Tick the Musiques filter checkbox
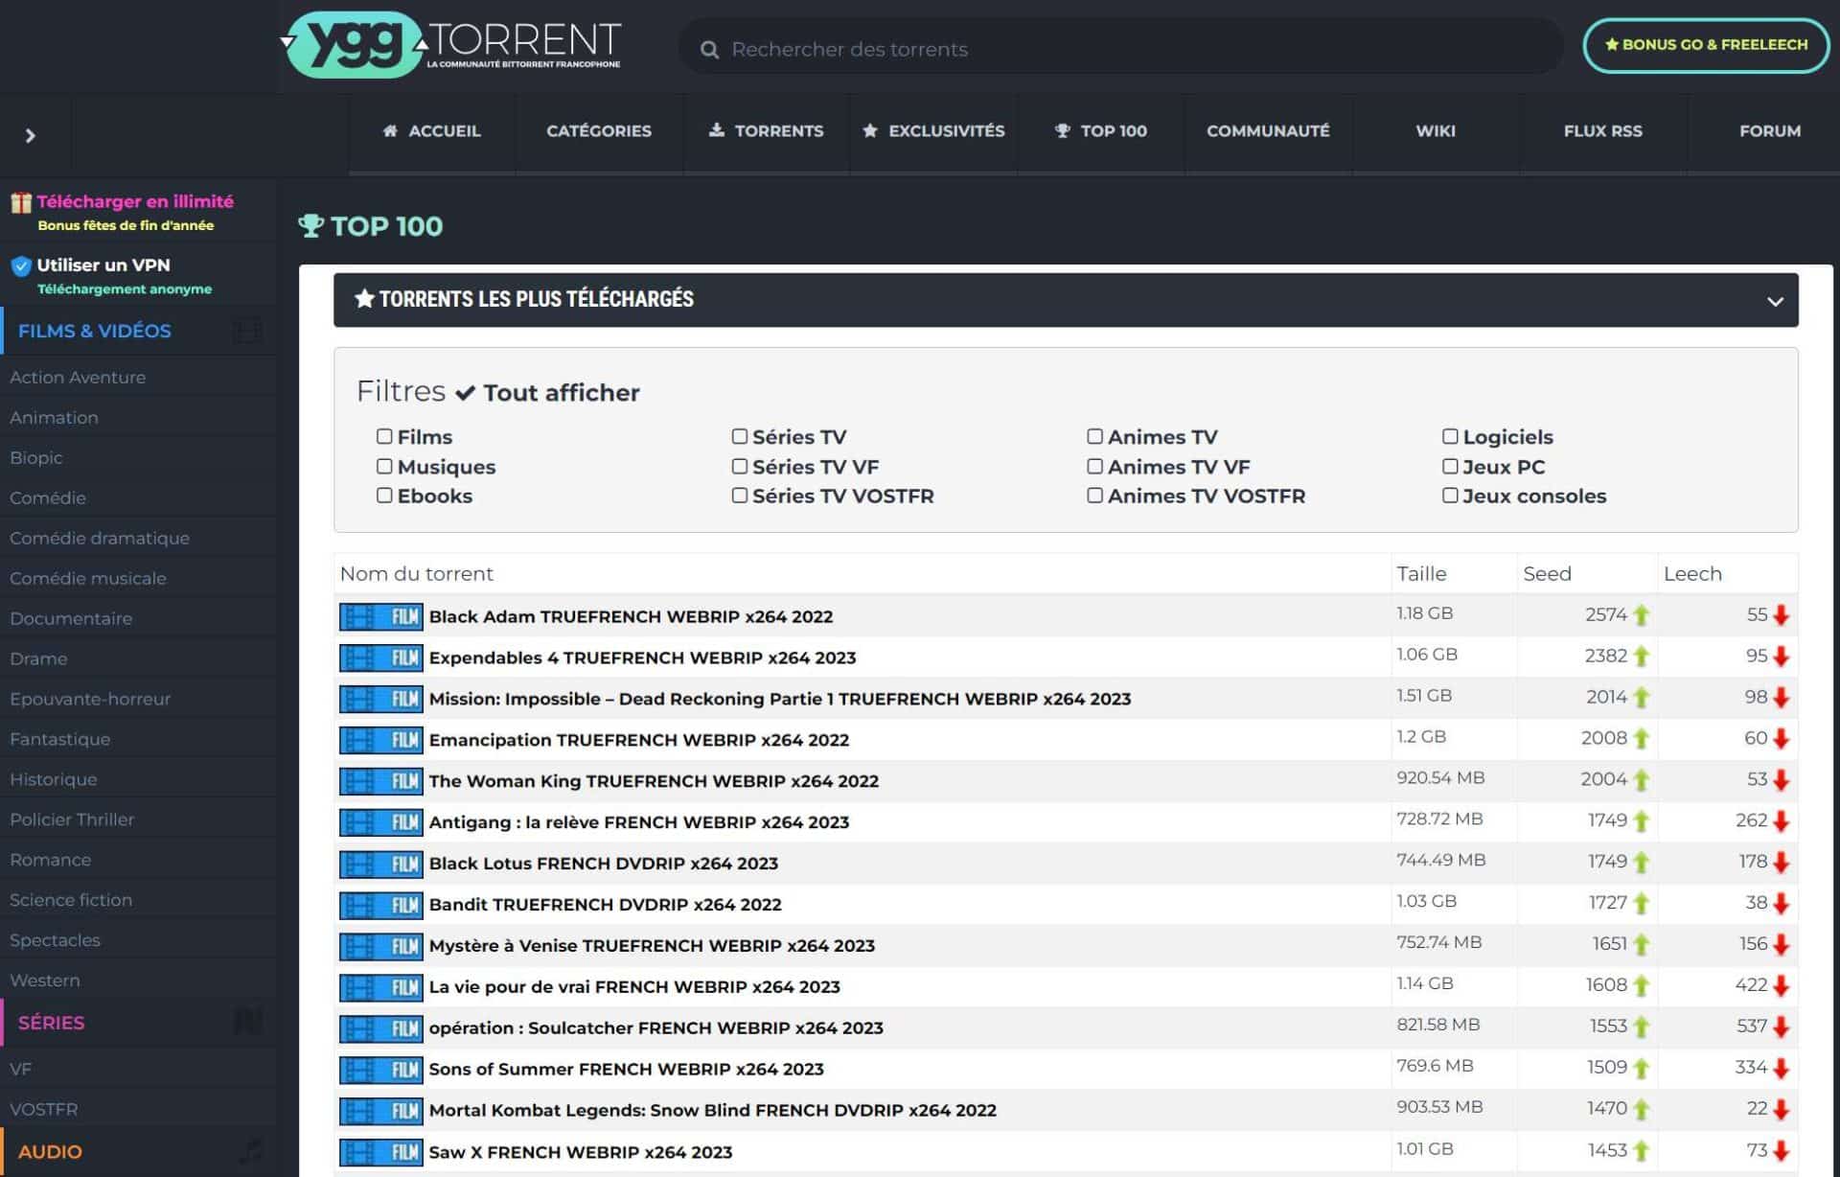The width and height of the screenshot is (1840, 1177). (x=384, y=466)
